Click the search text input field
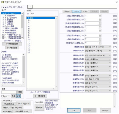This screenshot has height=114, width=119. click(9, 92)
